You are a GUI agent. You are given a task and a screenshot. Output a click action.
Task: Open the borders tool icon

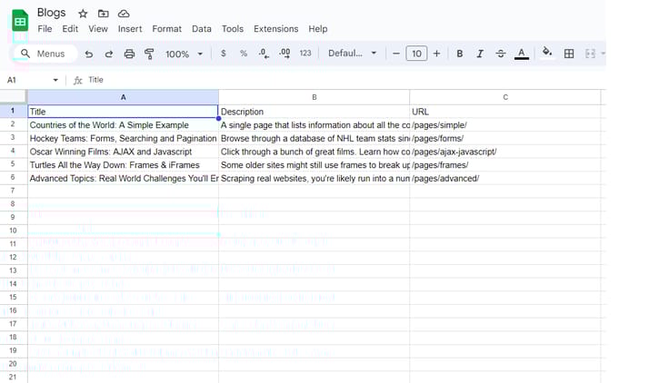pos(569,54)
